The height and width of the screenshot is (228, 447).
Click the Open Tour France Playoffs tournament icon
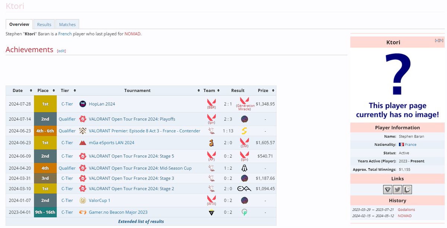(x=83, y=119)
